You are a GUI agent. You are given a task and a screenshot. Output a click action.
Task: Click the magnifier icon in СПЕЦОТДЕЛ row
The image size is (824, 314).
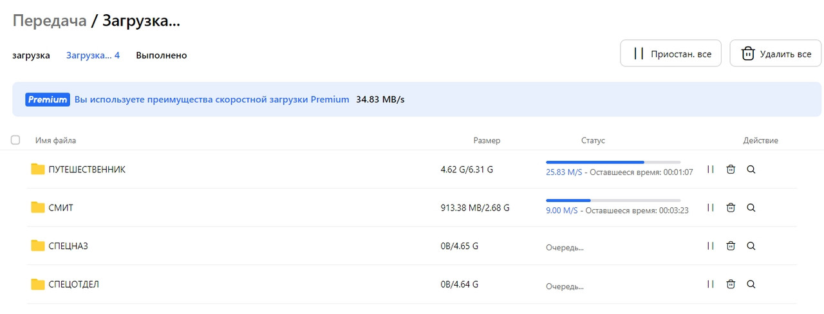(x=751, y=284)
